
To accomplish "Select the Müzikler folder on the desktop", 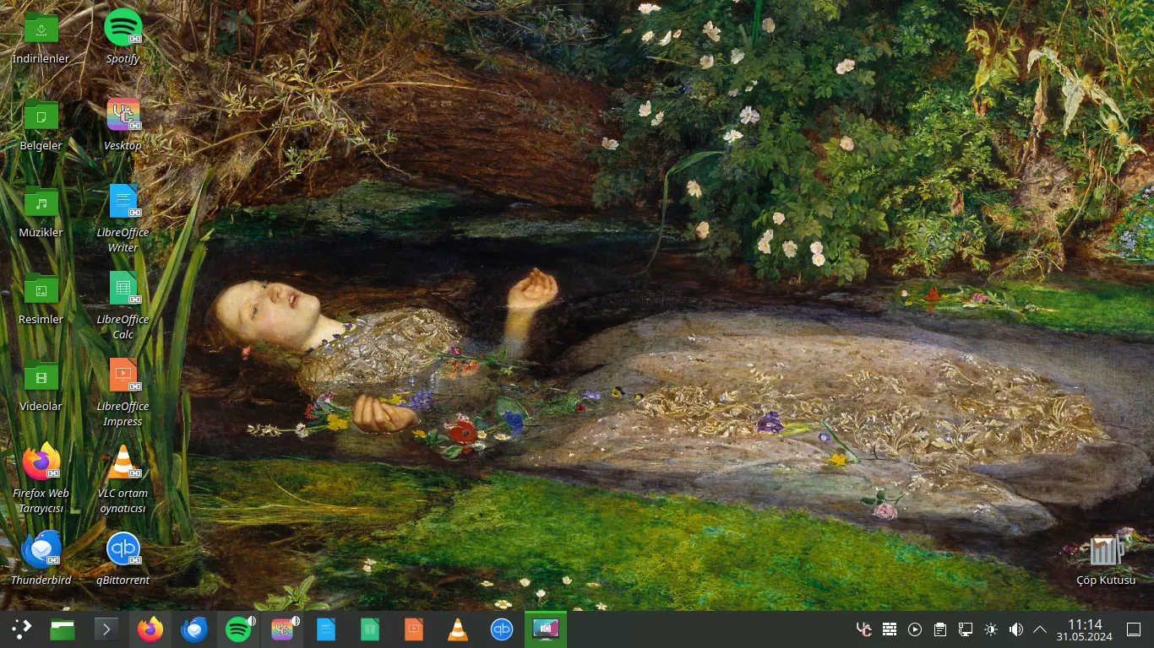I will click(41, 213).
